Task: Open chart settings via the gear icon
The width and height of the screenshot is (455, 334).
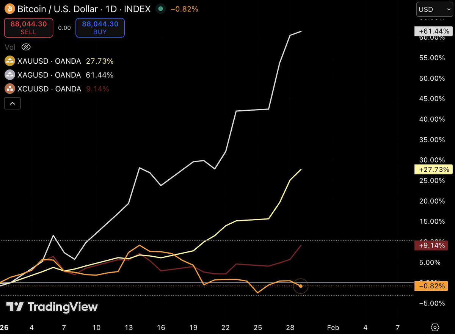Action: [434, 328]
